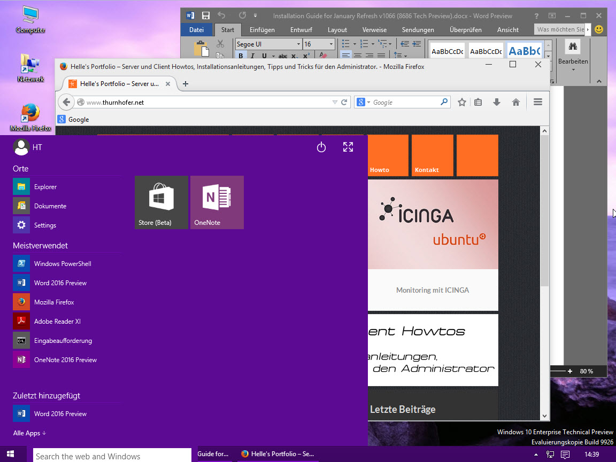The height and width of the screenshot is (462, 616).
Task: Go to Firefox home page
Action: click(x=516, y=102)
